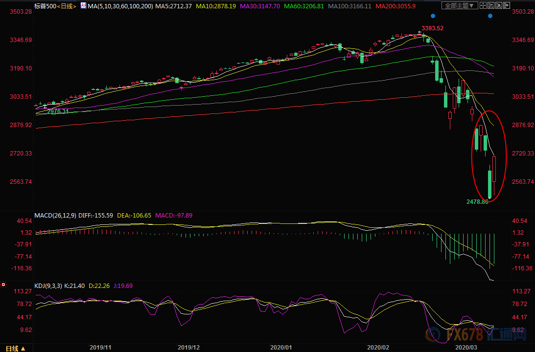Open the MA indicator settings icon
535x352 pixels.
coord(83,5)
